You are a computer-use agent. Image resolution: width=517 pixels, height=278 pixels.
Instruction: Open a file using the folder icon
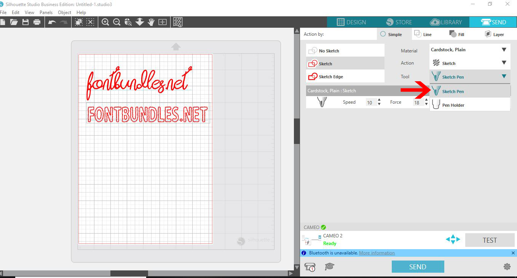pyautogui.click(x=14, y=22)
